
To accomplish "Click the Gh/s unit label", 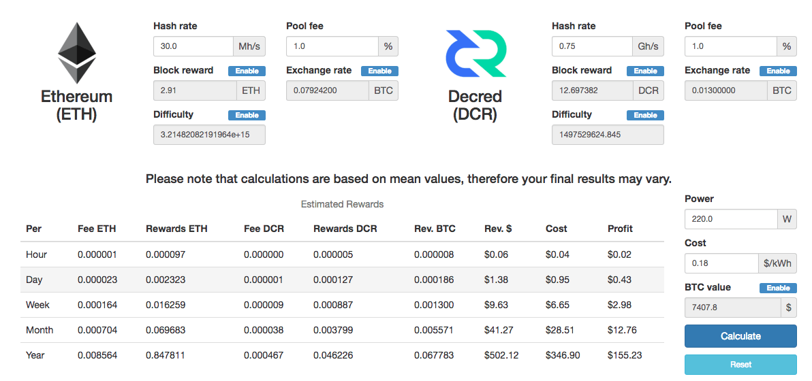I will [648, 46].
